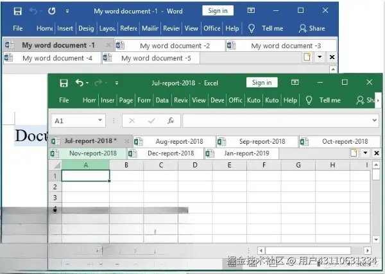Click the Redo/Repeat icon in Word

coord(51,11)
